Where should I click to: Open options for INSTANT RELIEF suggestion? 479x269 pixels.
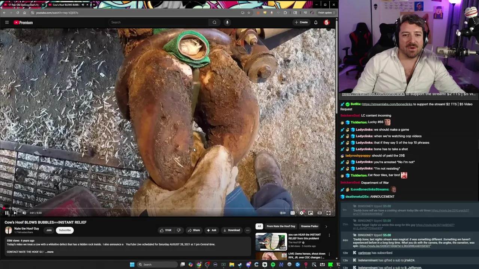(329, 235)
